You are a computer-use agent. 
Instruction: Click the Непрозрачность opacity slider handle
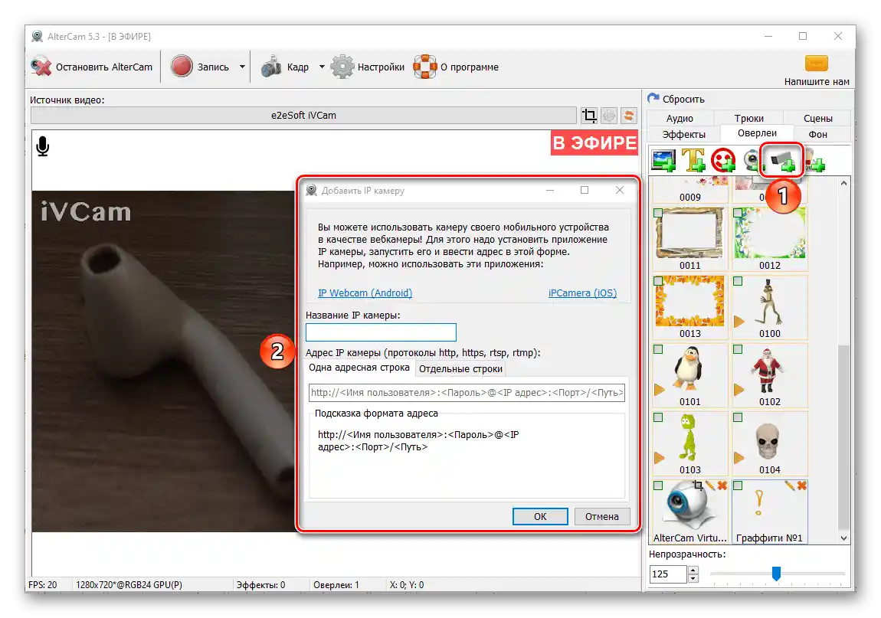point(776,573)
